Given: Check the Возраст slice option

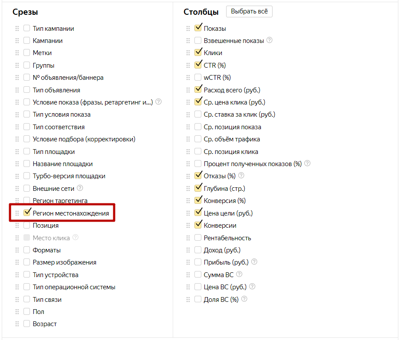Looking at the screenshot, I should tap(27, 324).
